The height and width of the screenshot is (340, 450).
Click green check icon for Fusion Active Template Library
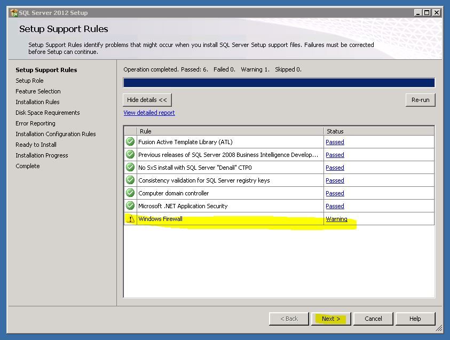130,142
